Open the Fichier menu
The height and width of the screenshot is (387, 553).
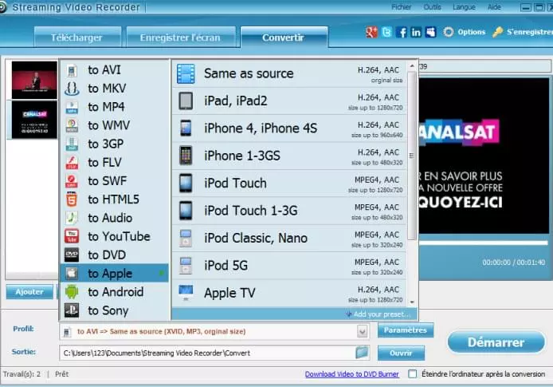click(401, 7)
